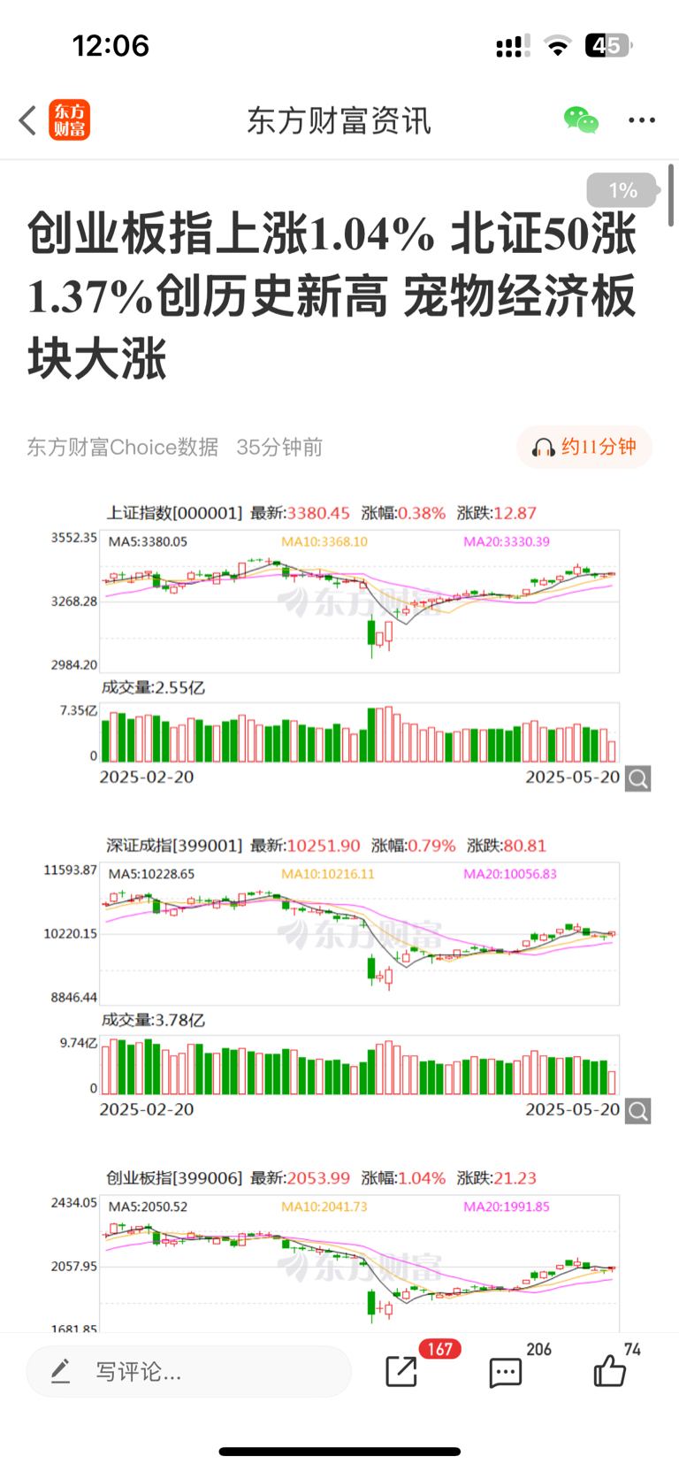Screen dimensions: 679x1471
Task: Tap the 35分钟前 timestamp
Action: pyautogui.click(x=279, y=448)
